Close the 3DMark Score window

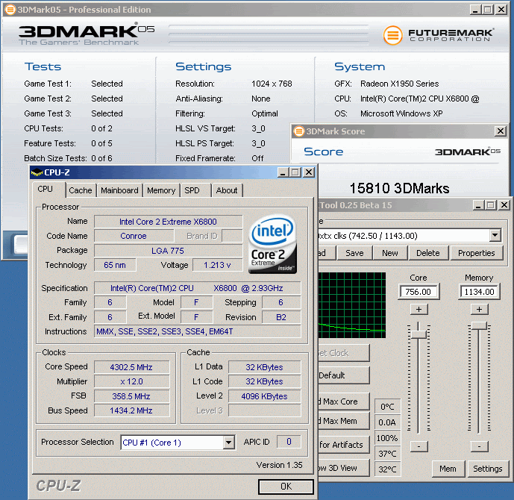pos(501,131)
